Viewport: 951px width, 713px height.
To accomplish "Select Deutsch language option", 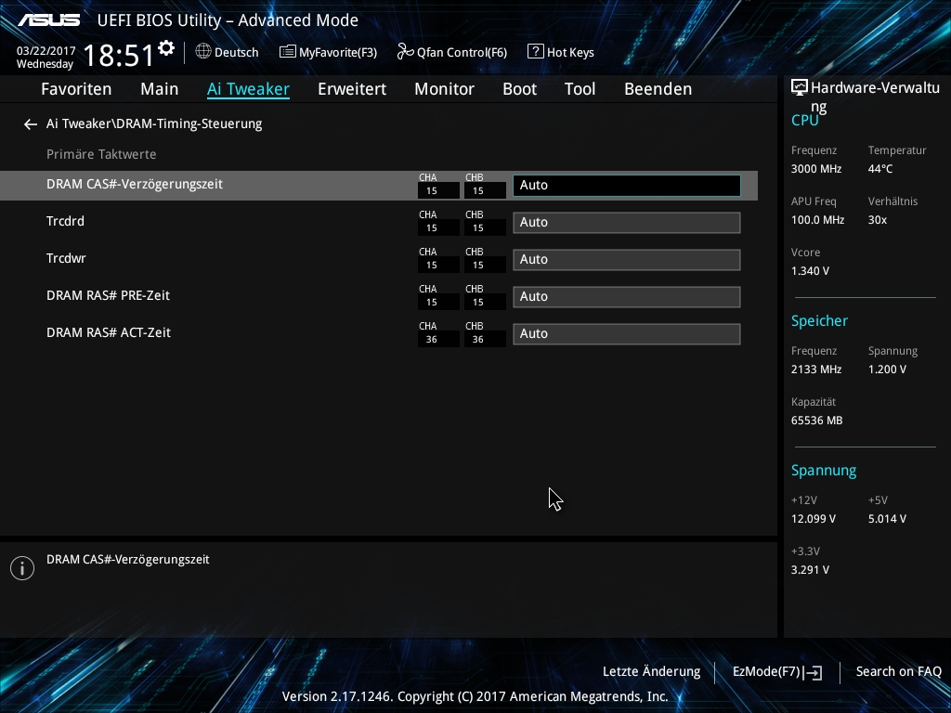I will 237,53.
